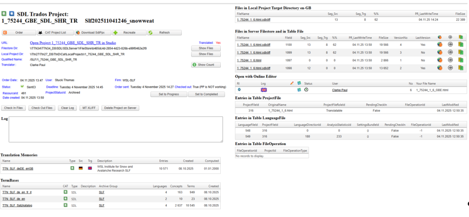
Task: Click Check Out Files button
Action: 43,108
